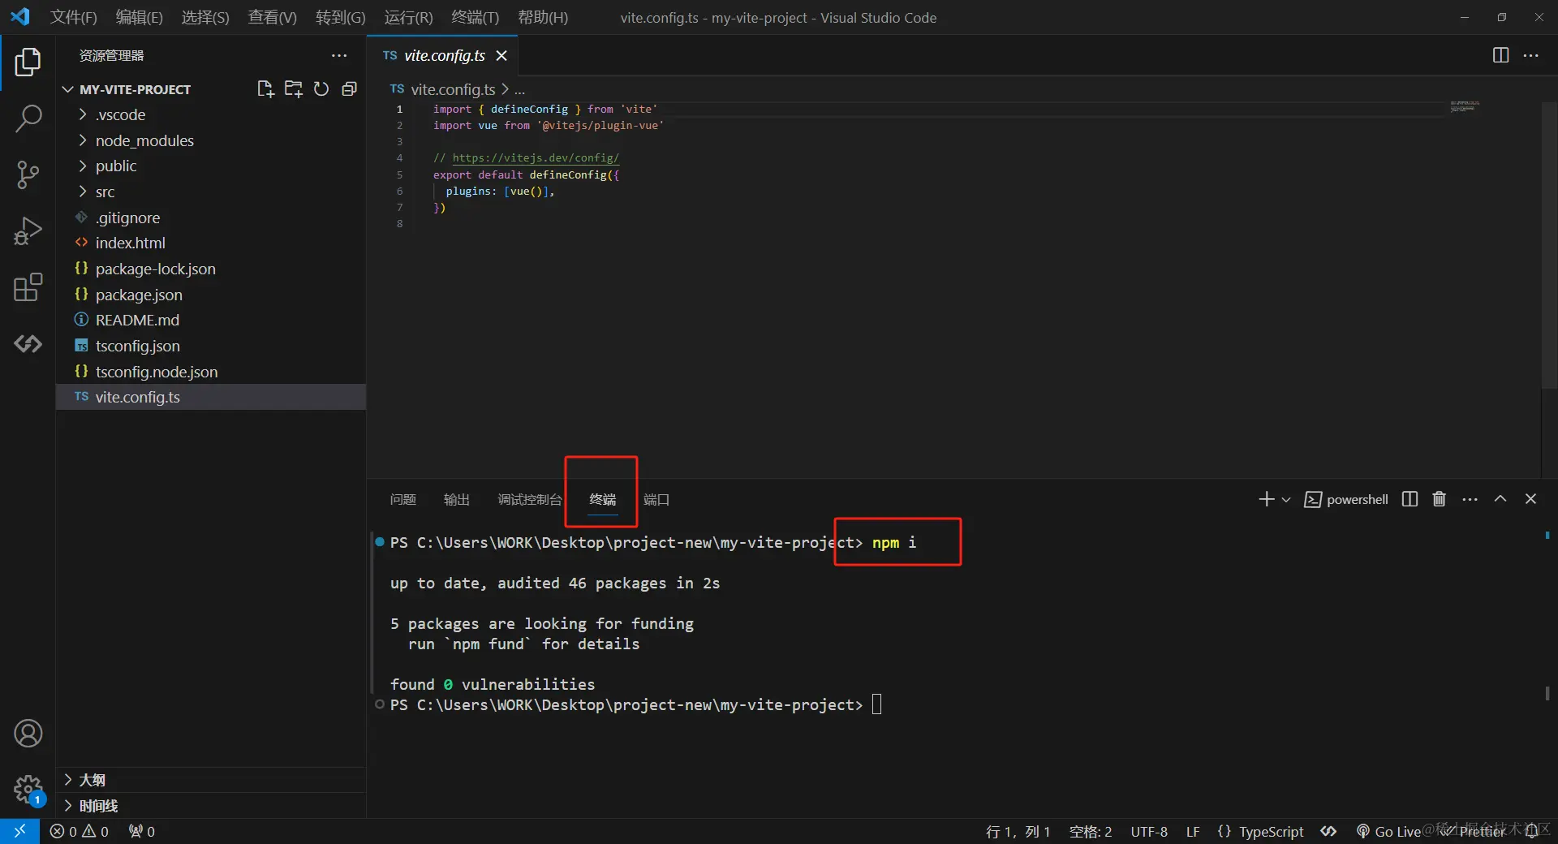Select the powershell terminal instance
Screen dimensions: 1558x844
click(x=1345, y=499)
